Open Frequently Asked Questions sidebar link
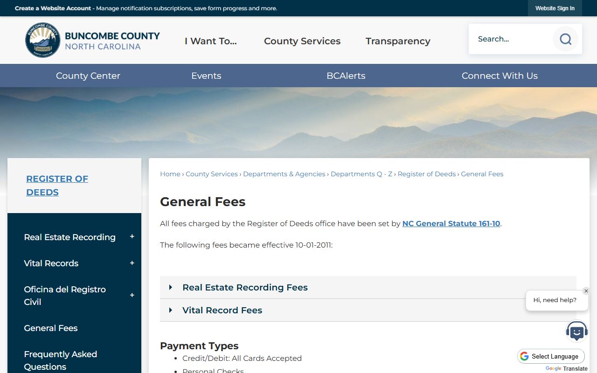597x373 pixels. click(x=60, y=360)
